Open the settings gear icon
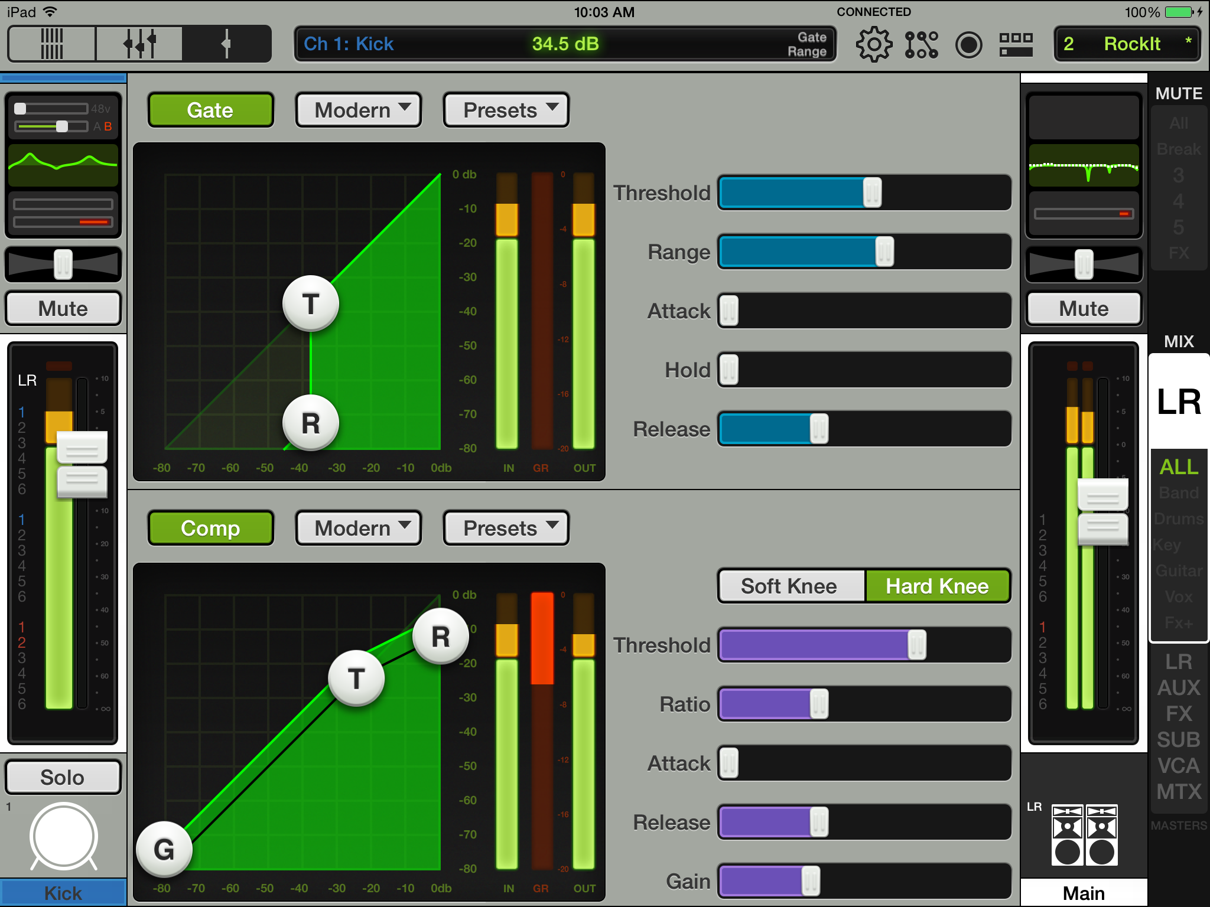This screenshot has height=907, width=1210. tap(873, 44)
